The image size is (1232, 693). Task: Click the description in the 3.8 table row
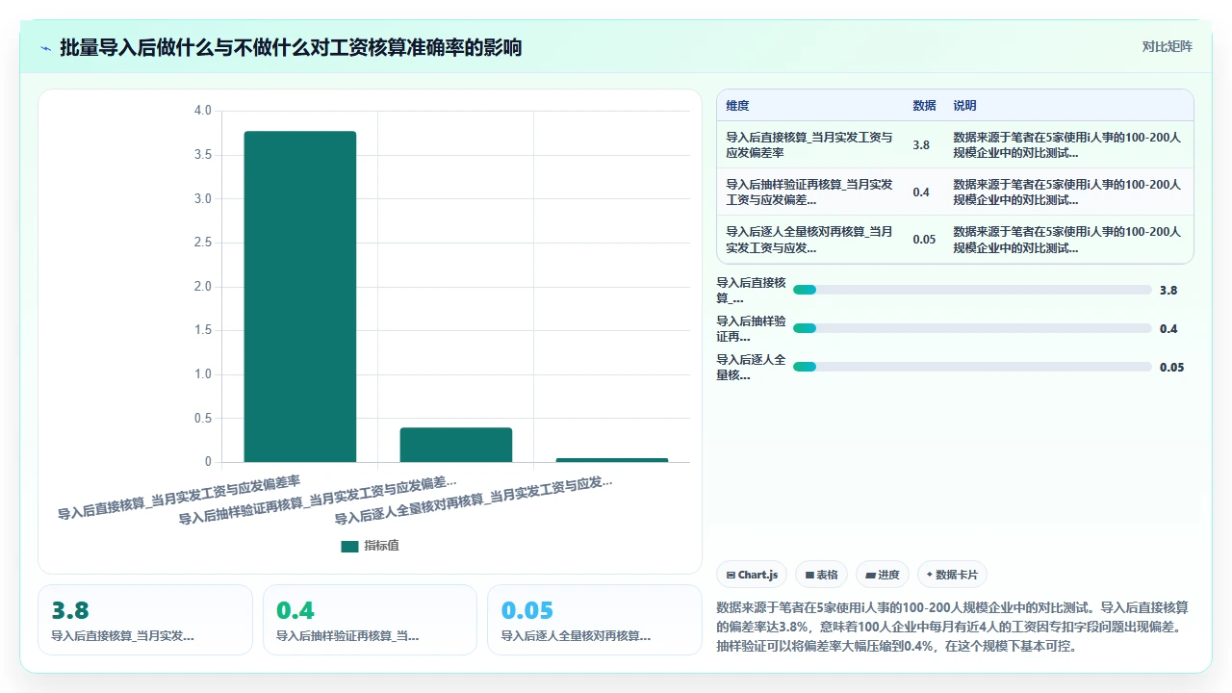pos(1067,145)
